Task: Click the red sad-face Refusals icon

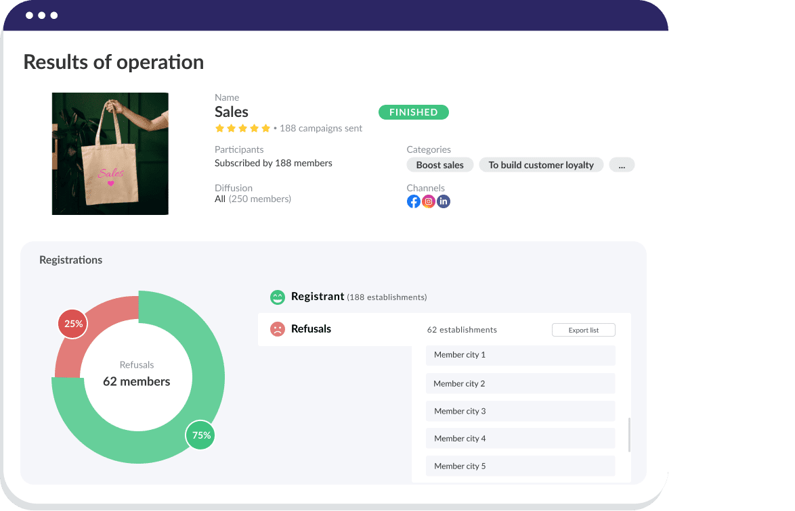Action: click(277, 329)
